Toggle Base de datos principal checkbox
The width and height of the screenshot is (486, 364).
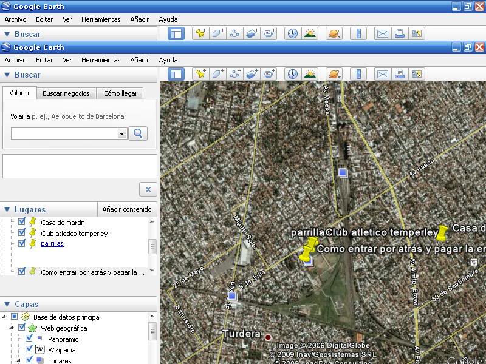coord(14,316)
